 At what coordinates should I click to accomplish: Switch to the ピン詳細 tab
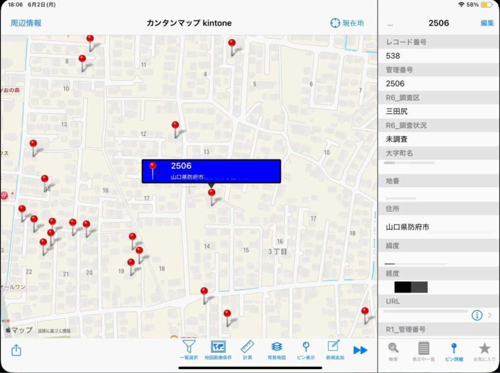click(454, 352)
